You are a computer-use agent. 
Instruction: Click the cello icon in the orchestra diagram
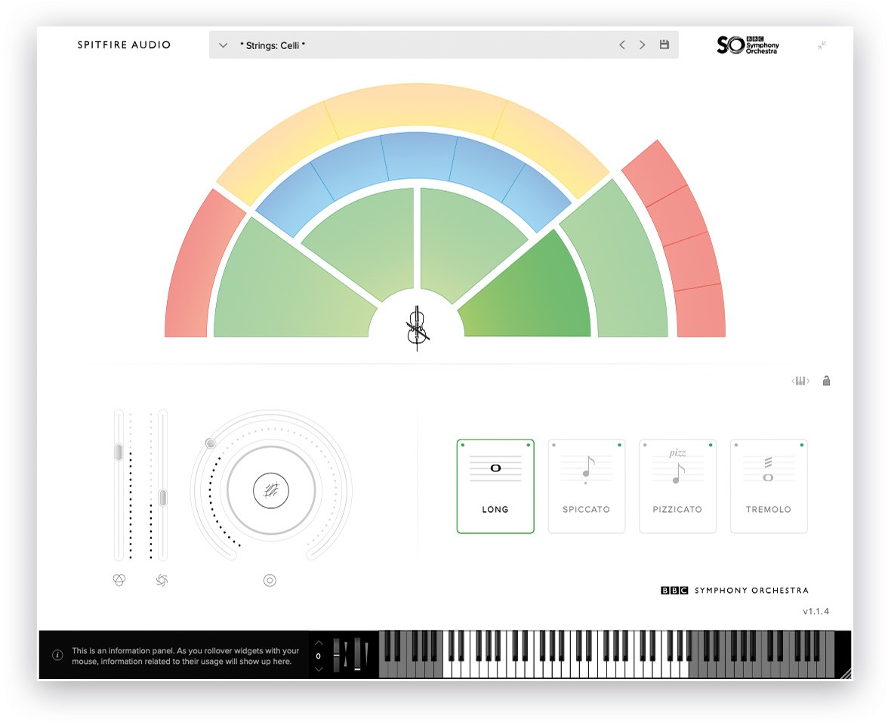[x=417, y=329]
